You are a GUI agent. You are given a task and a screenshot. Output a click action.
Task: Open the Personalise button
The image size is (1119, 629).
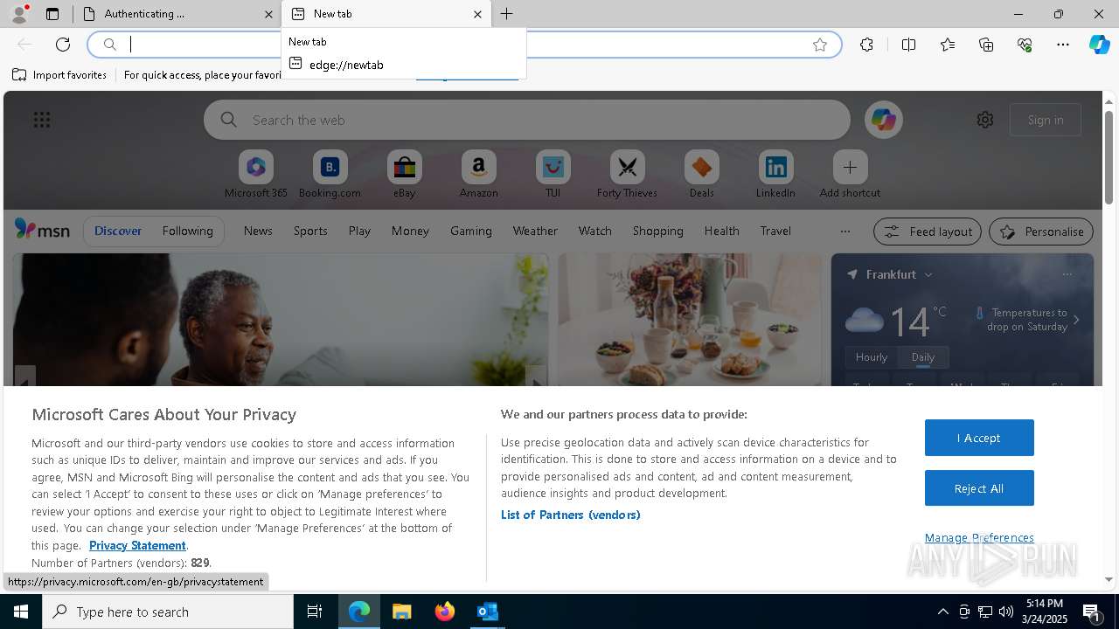coord(1041,232)
